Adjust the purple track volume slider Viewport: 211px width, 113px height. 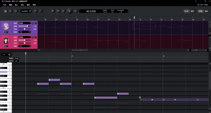25,26
